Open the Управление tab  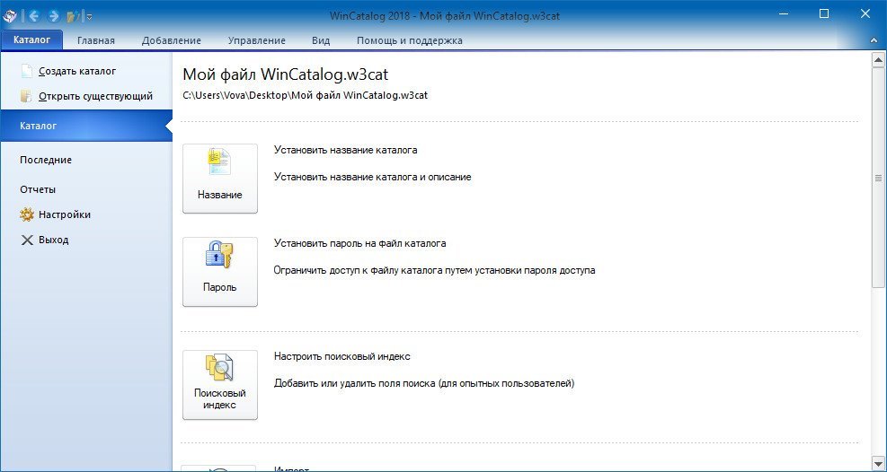[257, 40]
